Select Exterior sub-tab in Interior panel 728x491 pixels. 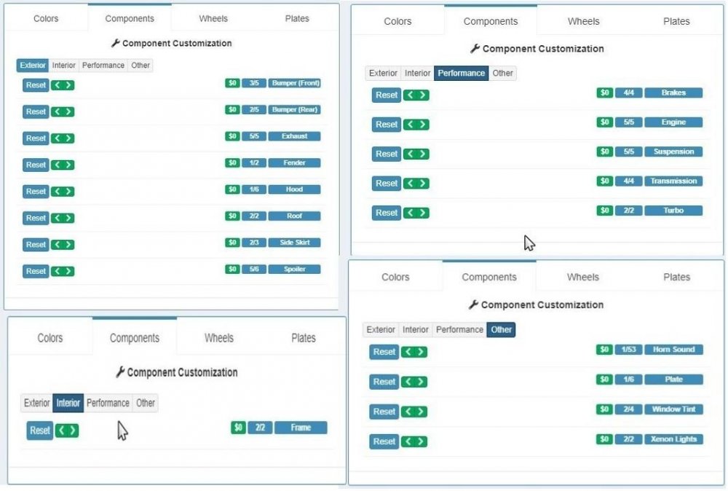pyautogui.click(x=36, y=403)
